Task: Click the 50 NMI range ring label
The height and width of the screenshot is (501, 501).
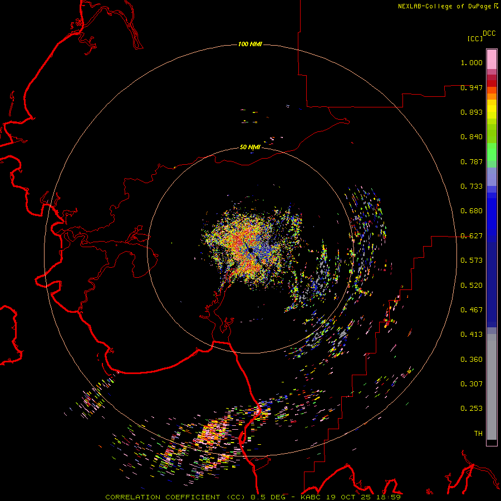Action: coord(250,148)
